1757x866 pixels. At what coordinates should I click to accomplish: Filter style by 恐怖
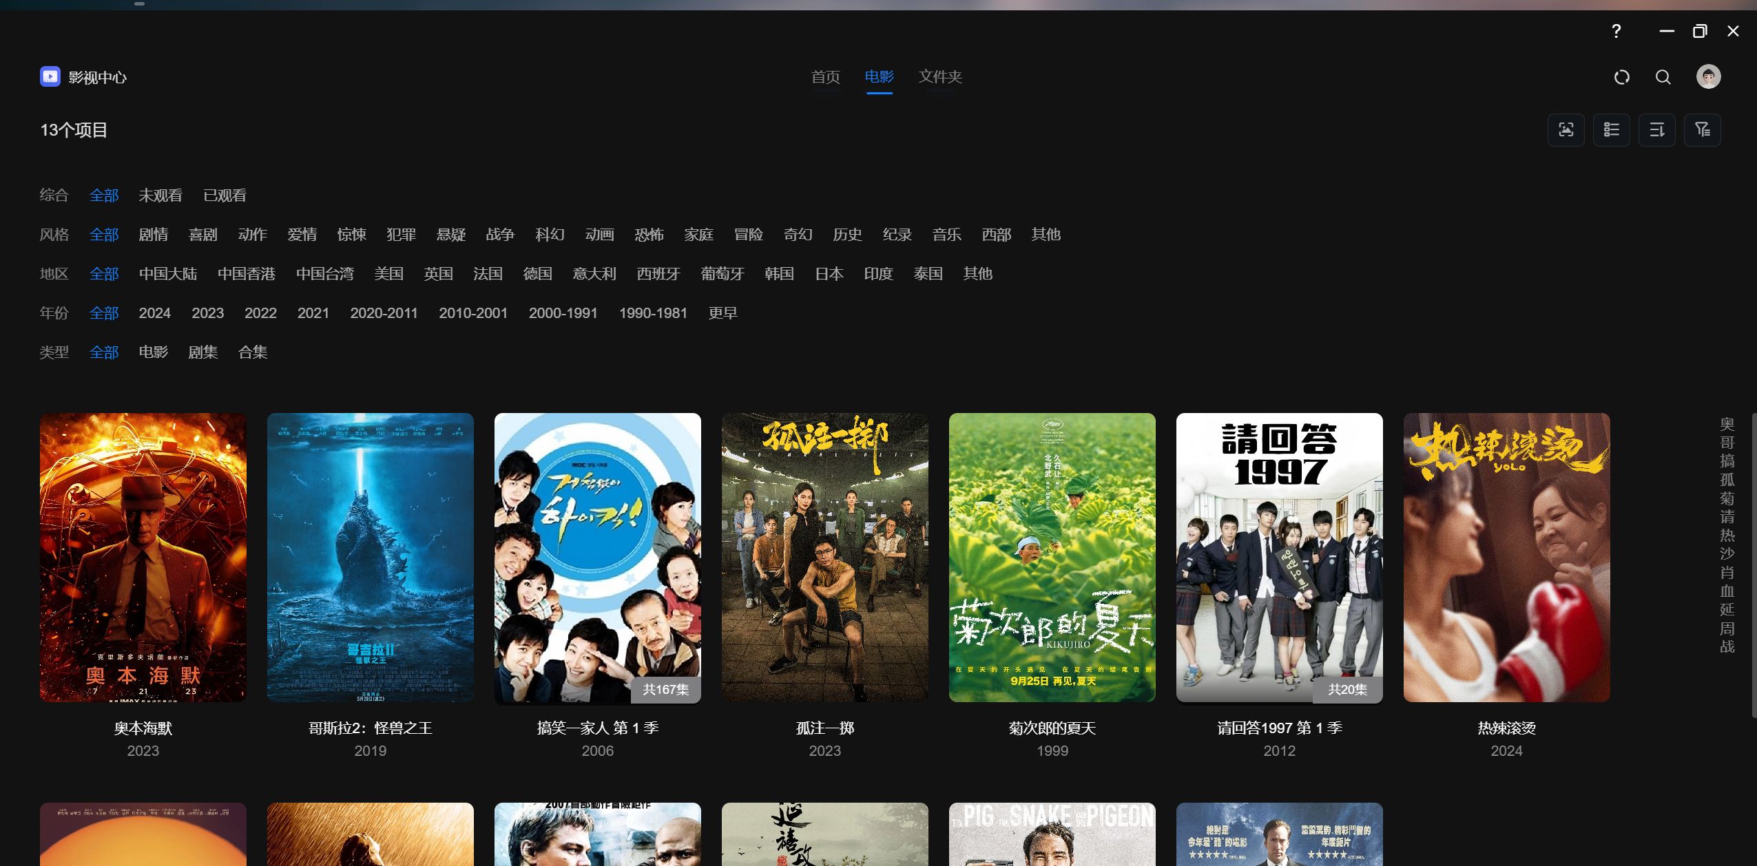pyautogui.click(x=649, y=235)
